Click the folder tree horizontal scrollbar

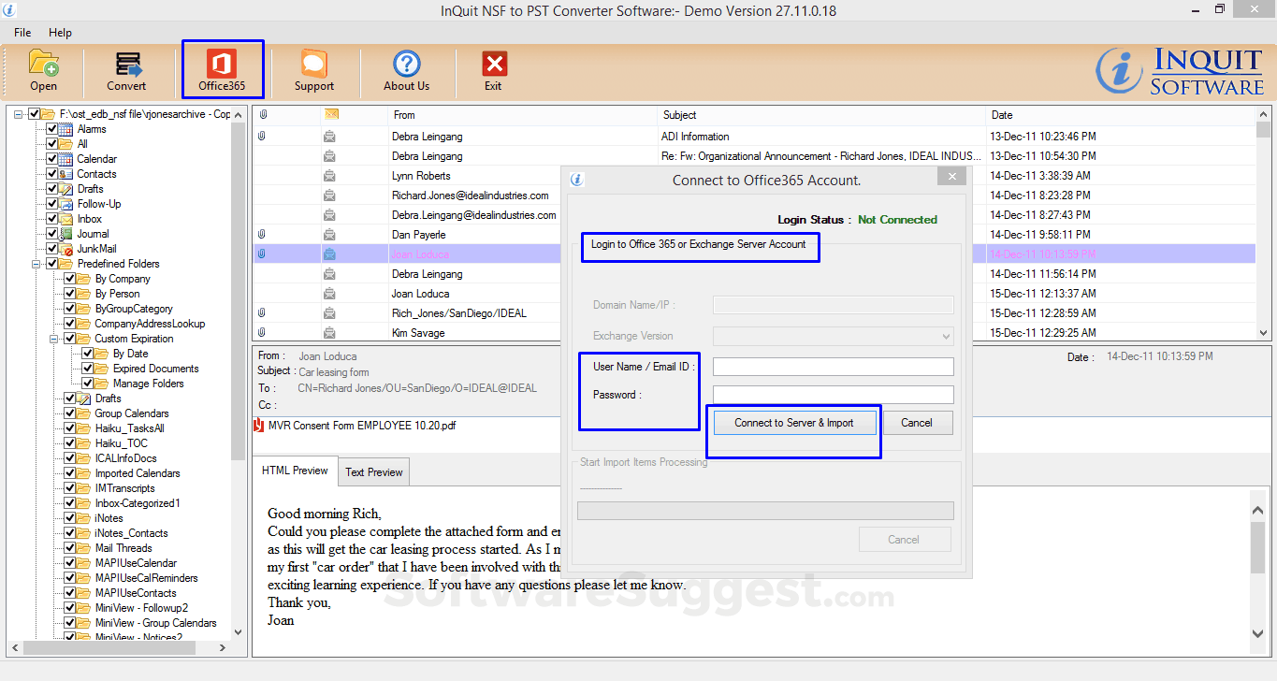(x=119, y=648)
